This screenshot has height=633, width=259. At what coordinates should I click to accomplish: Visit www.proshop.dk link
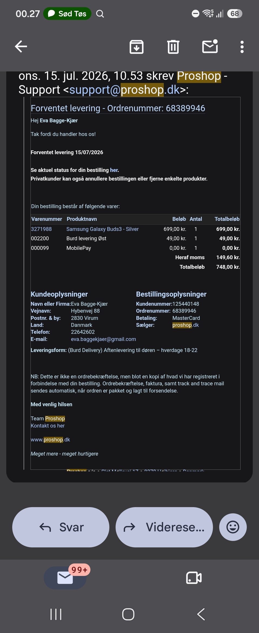tap(50, 440)
